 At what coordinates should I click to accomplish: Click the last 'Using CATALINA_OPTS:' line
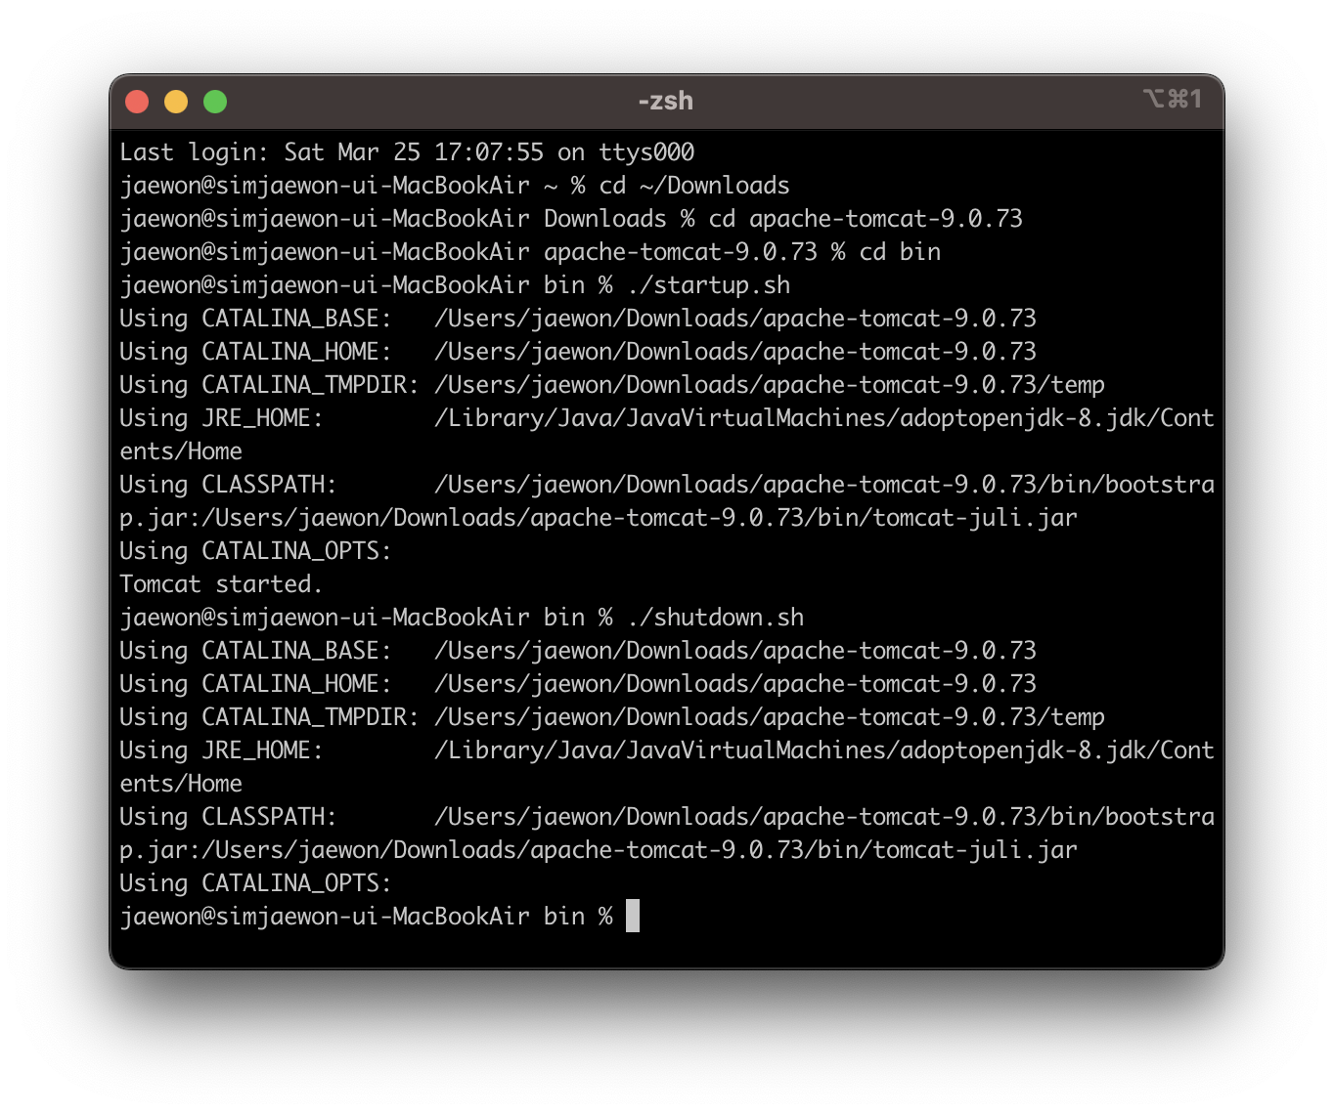click(x=255, y=883)
